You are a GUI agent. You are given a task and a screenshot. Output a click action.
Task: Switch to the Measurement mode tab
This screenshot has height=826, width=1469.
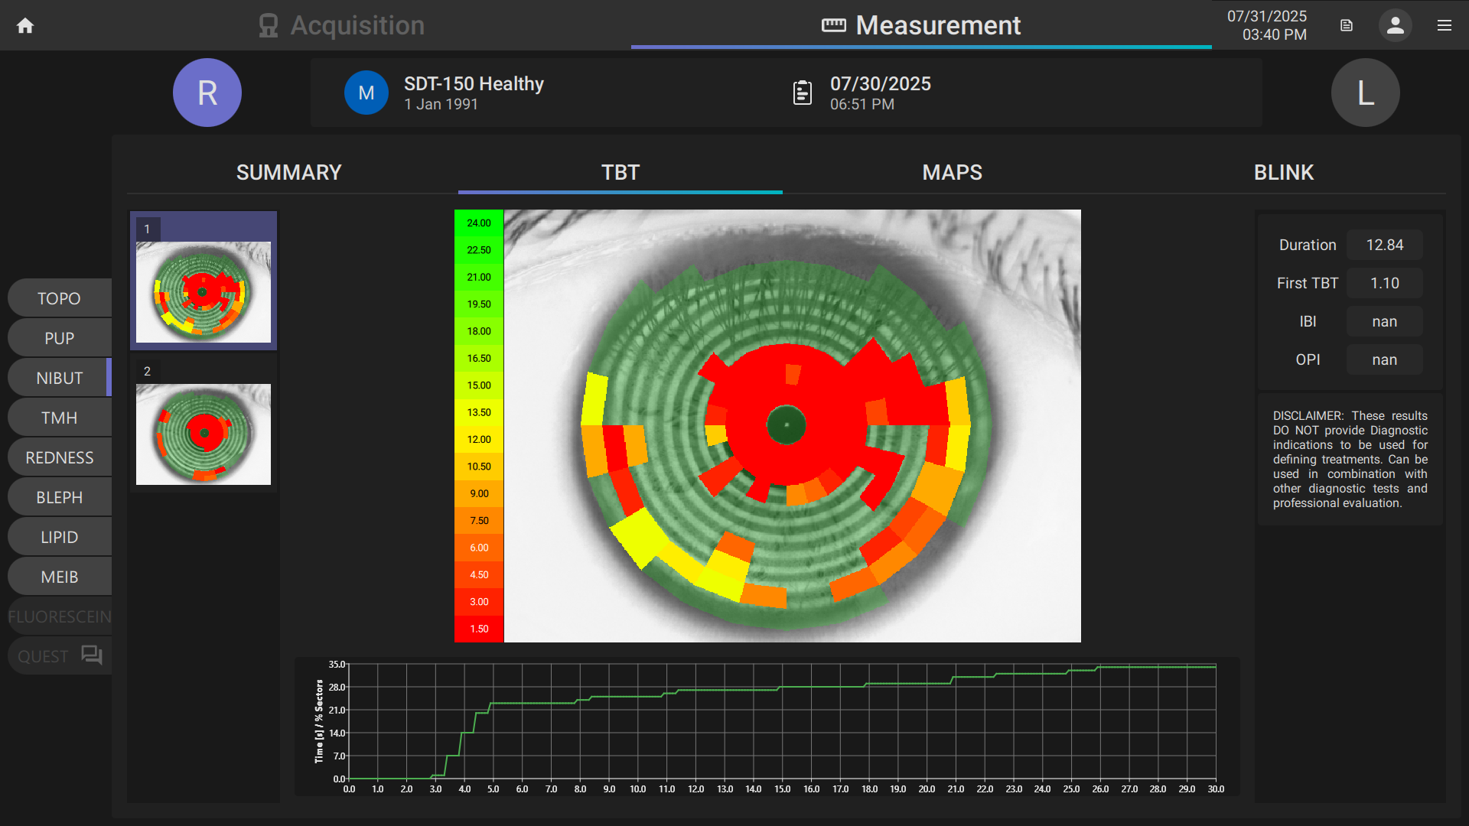[x=921, y=26]
